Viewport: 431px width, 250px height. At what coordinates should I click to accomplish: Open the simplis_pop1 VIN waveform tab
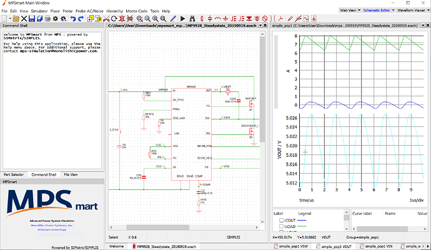(x=376, y=246)
